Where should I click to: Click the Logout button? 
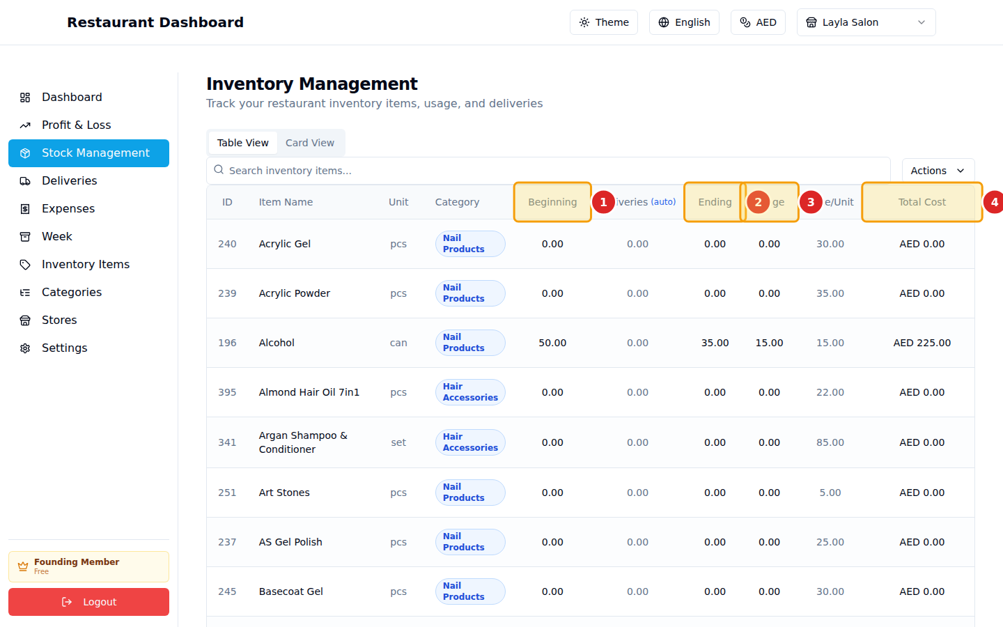point(88,602)
